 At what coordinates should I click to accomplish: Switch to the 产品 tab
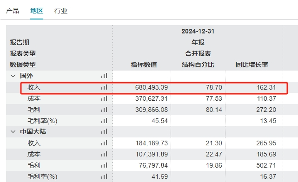coord(13,11)
